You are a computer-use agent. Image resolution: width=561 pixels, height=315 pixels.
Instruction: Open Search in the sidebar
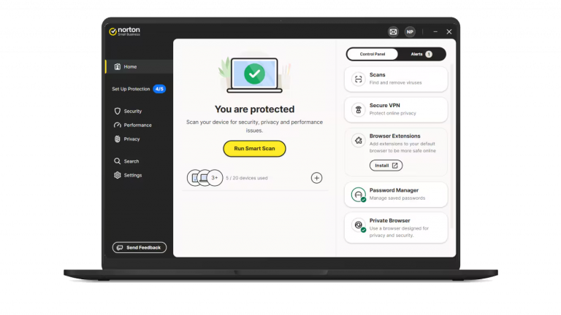click(131, 161)
